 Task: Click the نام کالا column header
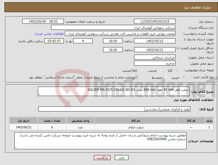[x=136, y=121]
